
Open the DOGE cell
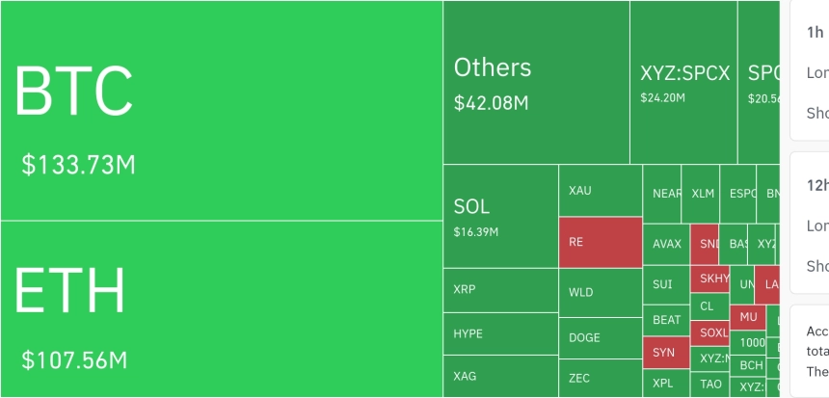601,338
